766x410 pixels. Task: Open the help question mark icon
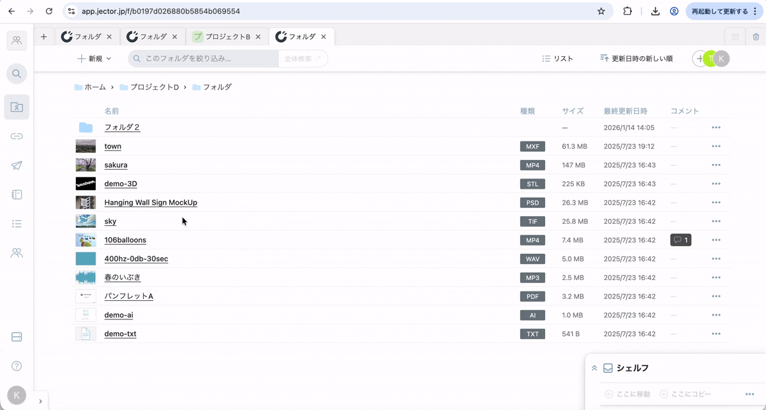[x=17, y=366]
